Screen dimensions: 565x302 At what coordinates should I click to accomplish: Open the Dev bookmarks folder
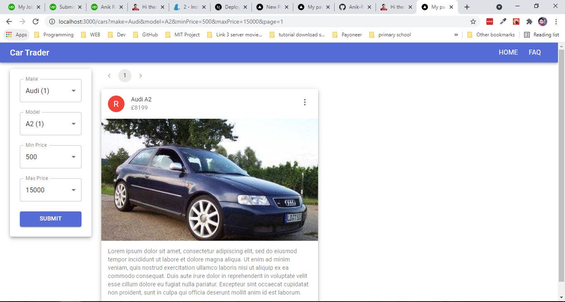(117, 35)
